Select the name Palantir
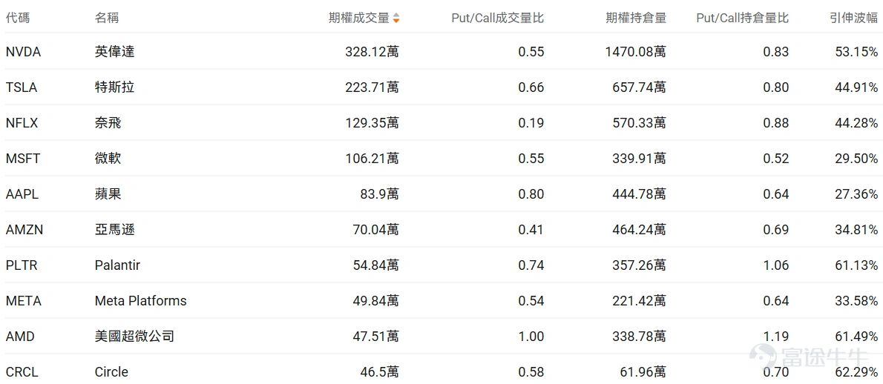The height and width of the screenshot is (384, 883). [117, 265]
